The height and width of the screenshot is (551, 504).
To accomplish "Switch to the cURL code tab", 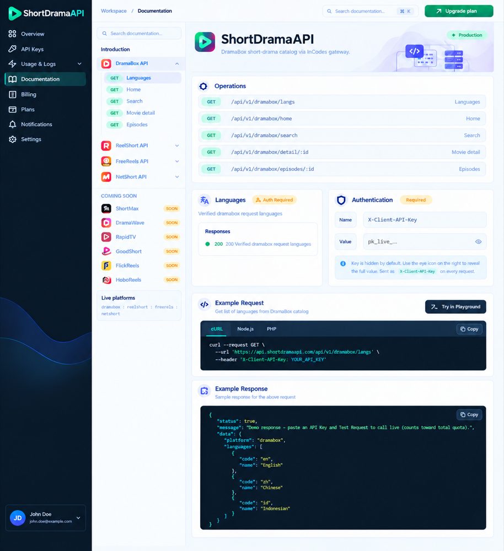I will coord(217,329).
